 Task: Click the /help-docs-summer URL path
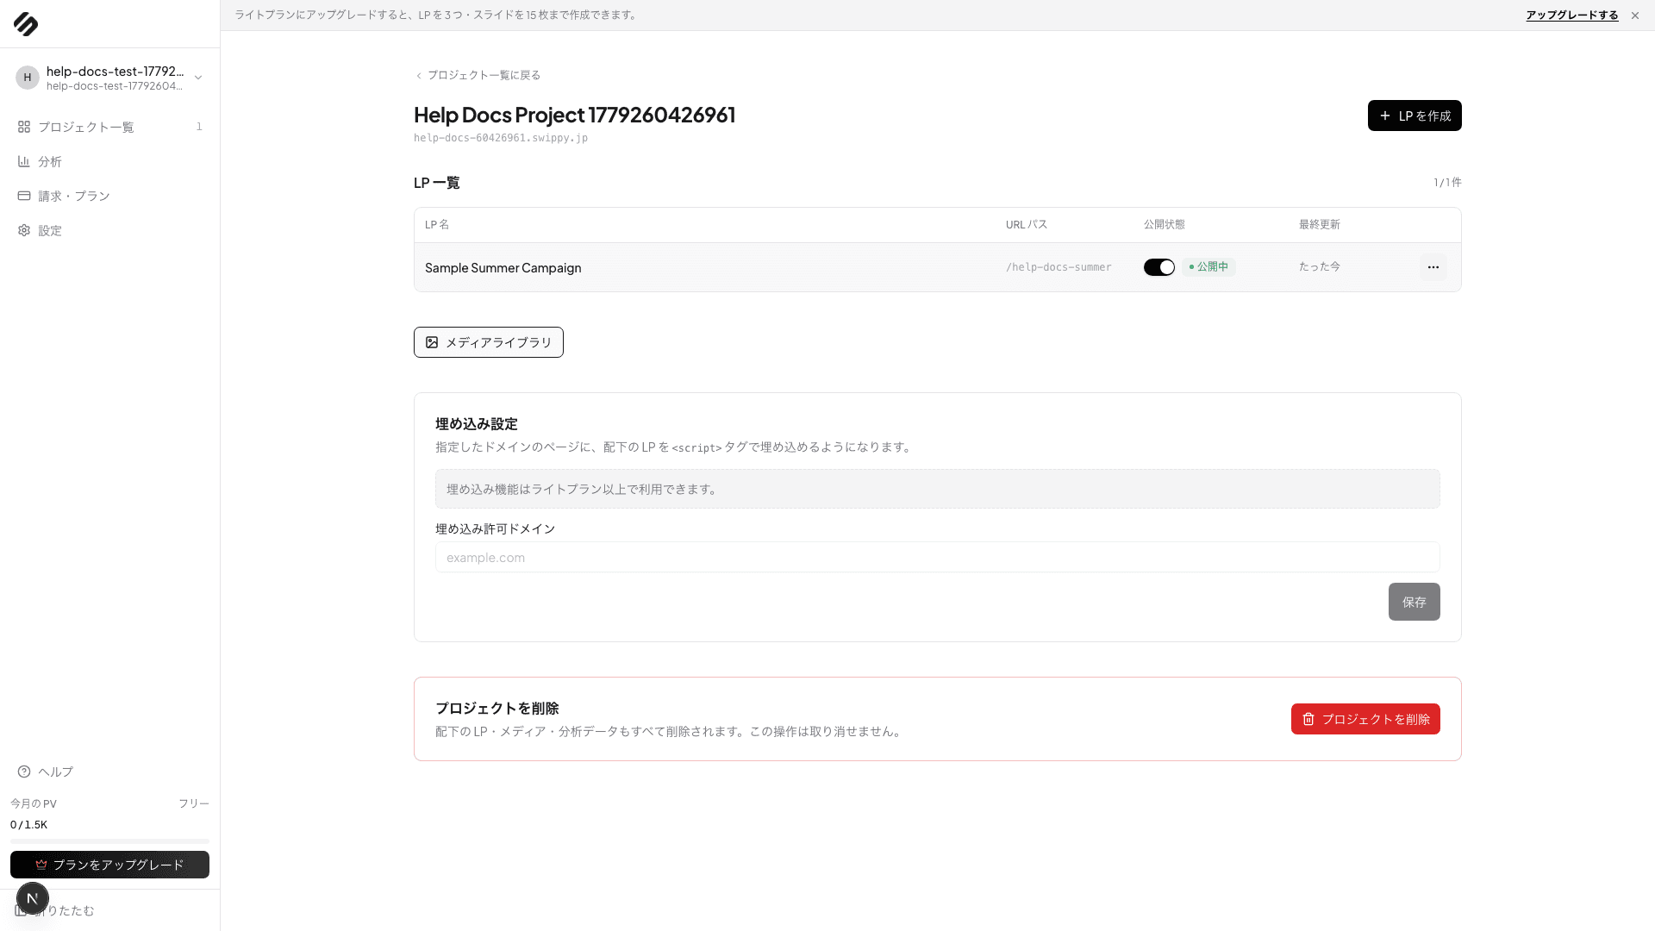(1059, 267)
